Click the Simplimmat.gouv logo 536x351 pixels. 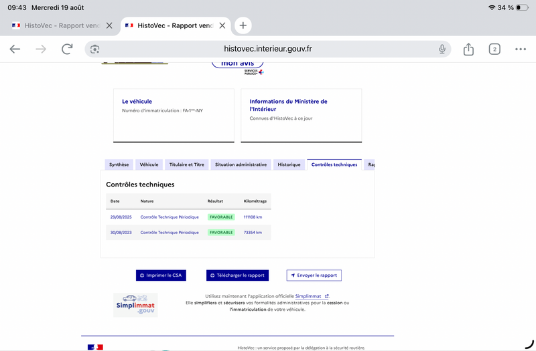pyautogui.click(x=135, y=305)
